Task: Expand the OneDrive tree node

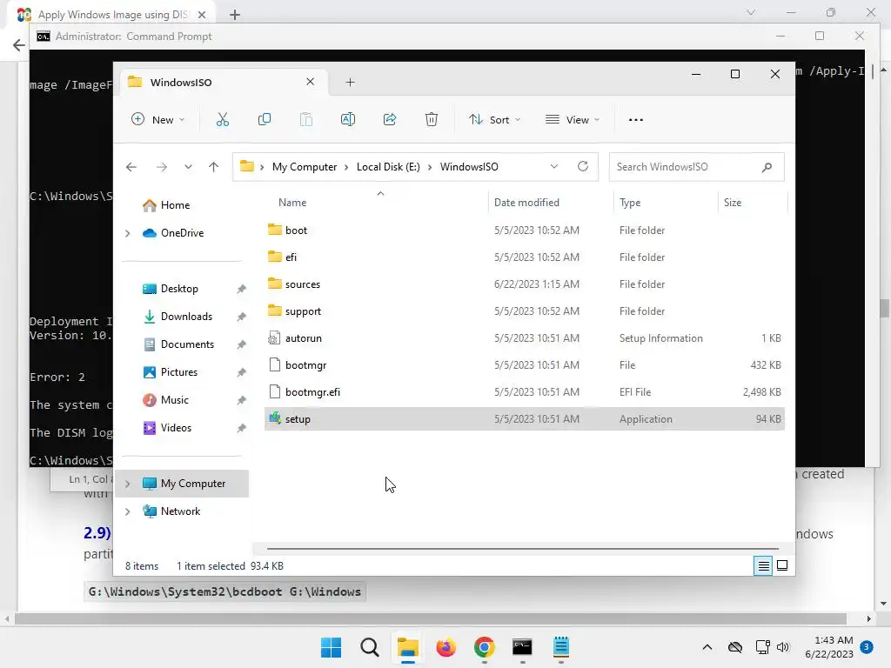Action: tap(128, 233)
